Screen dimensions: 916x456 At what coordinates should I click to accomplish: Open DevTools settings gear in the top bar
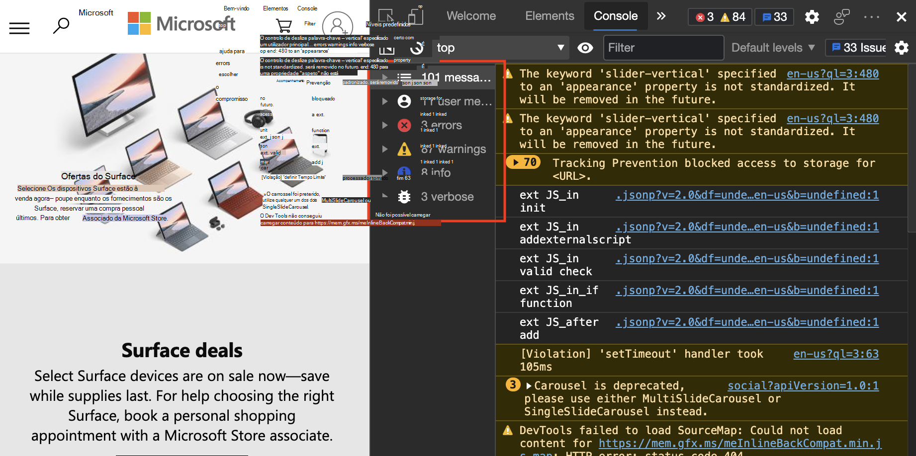pyautogui.click(x=812, y=17)
